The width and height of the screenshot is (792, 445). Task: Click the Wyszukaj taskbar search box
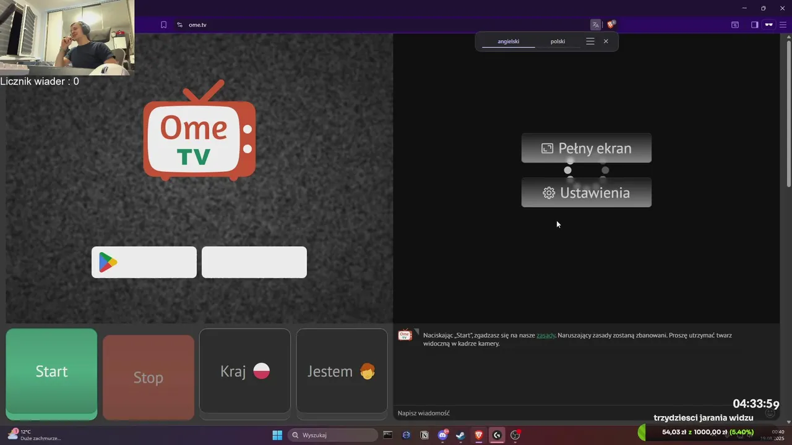tap(334, 435)
